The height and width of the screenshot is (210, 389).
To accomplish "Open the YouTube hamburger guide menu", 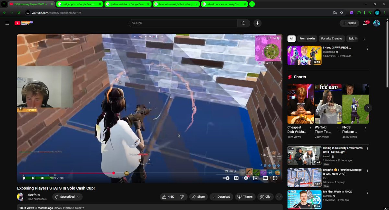I will [7, 23].
